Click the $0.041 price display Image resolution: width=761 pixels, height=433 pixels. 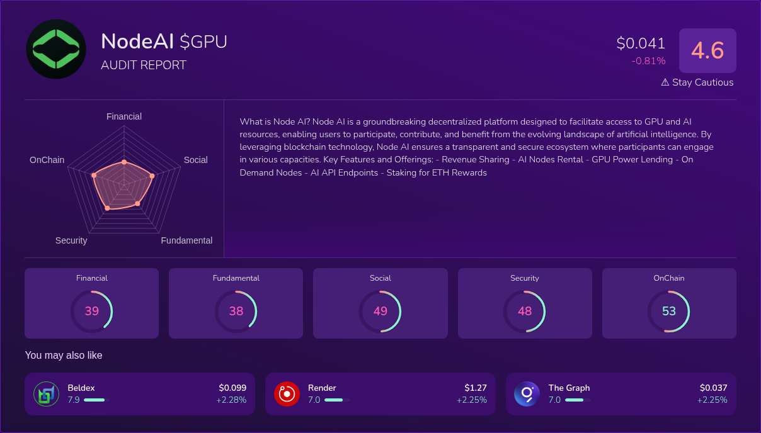coord(640,43)
